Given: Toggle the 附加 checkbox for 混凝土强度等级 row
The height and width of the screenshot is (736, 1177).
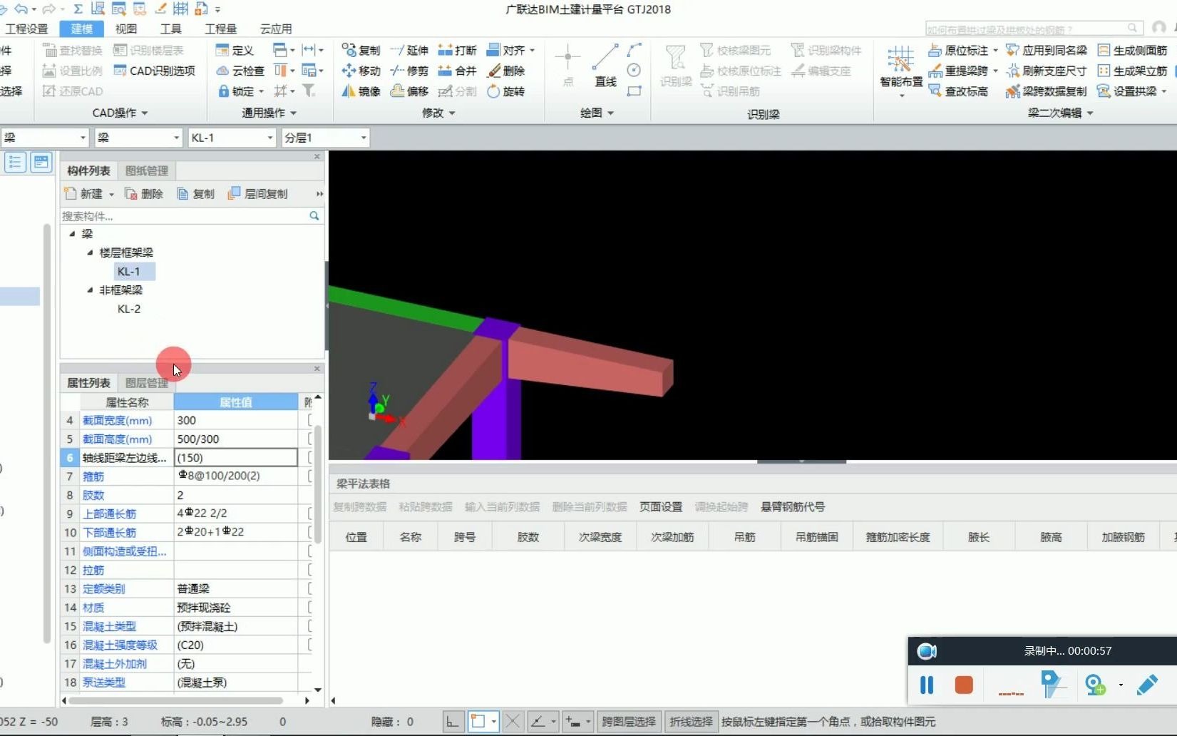Looking at the screenshot, I should pyautogui.click(x=310, y=645).
